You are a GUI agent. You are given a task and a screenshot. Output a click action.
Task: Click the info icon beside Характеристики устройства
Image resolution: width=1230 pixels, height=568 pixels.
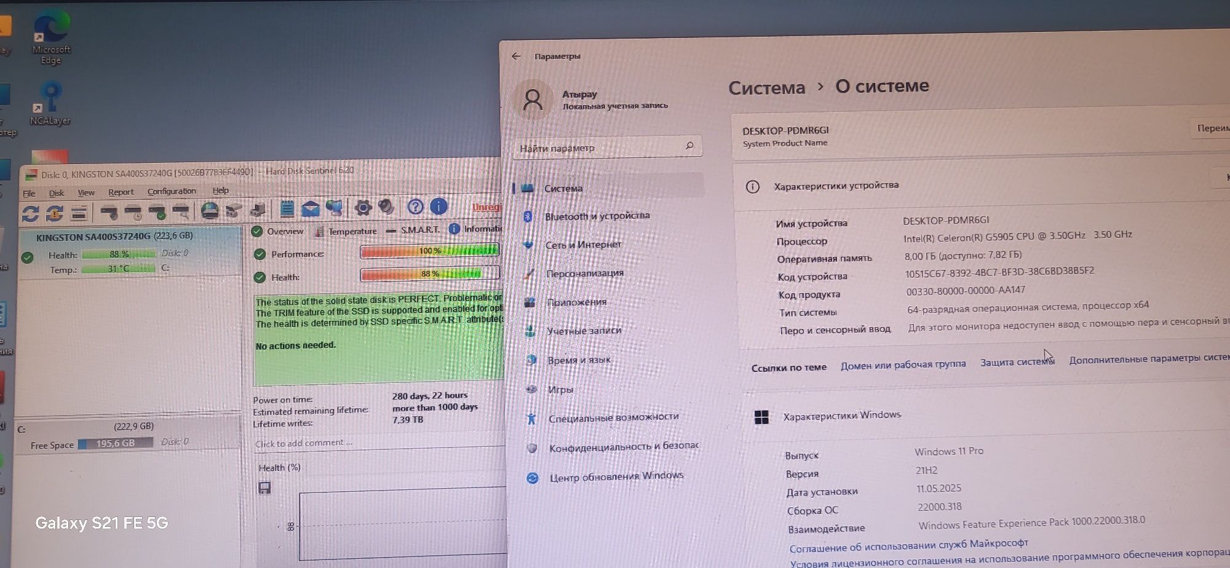(x=752, y=187)
